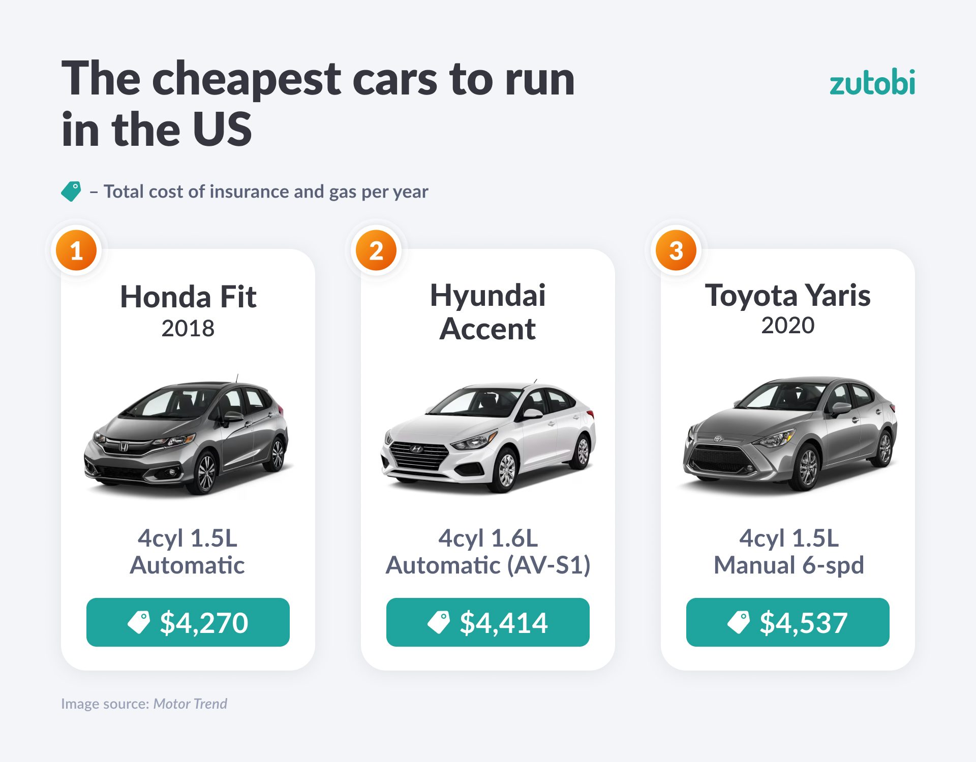Image resolution: width=976 pixels, height=762 pixels.
Task: Click the $4,537 price button
Action: click(788, 622)
